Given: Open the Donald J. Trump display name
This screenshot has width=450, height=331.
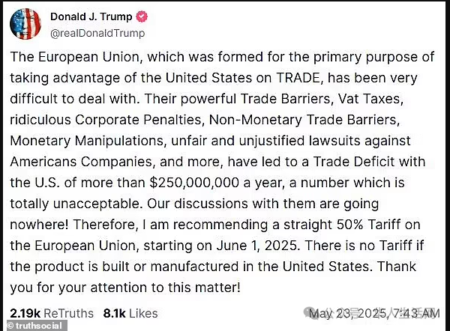Looking at the screenshot, I should (x=91, y=16).
